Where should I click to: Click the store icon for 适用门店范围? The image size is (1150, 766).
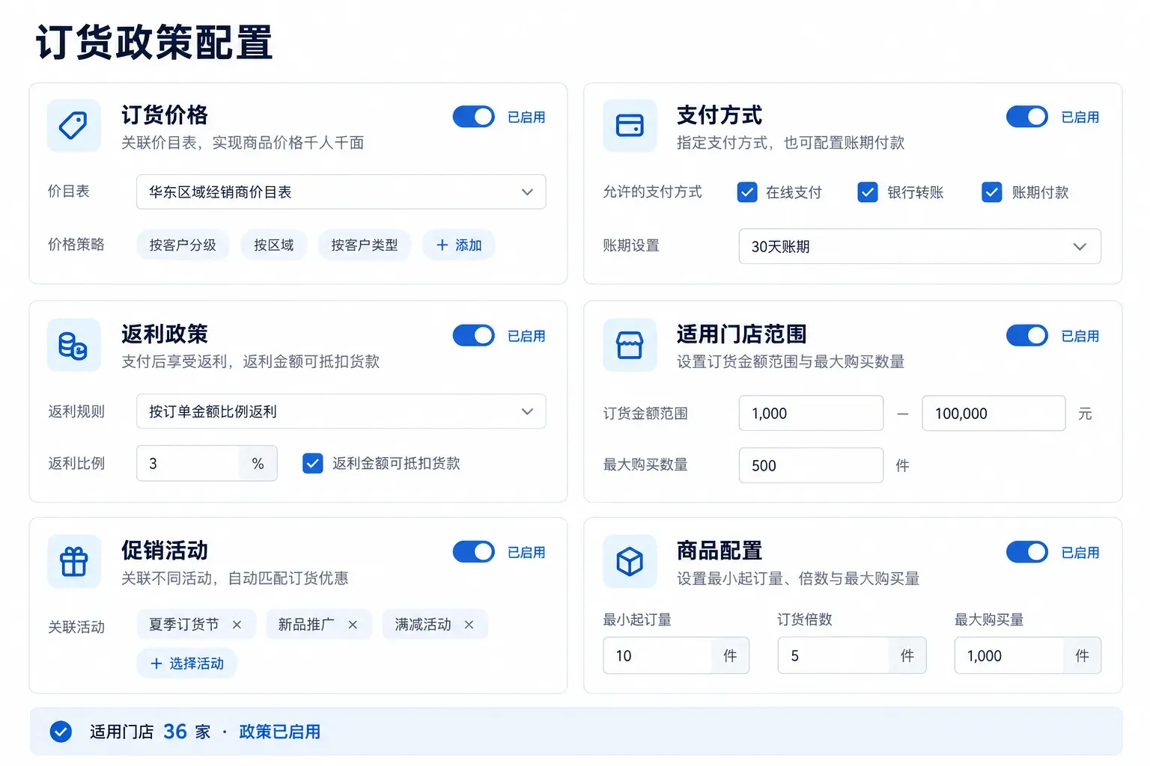pyautogui.click(x=630, y=345)
